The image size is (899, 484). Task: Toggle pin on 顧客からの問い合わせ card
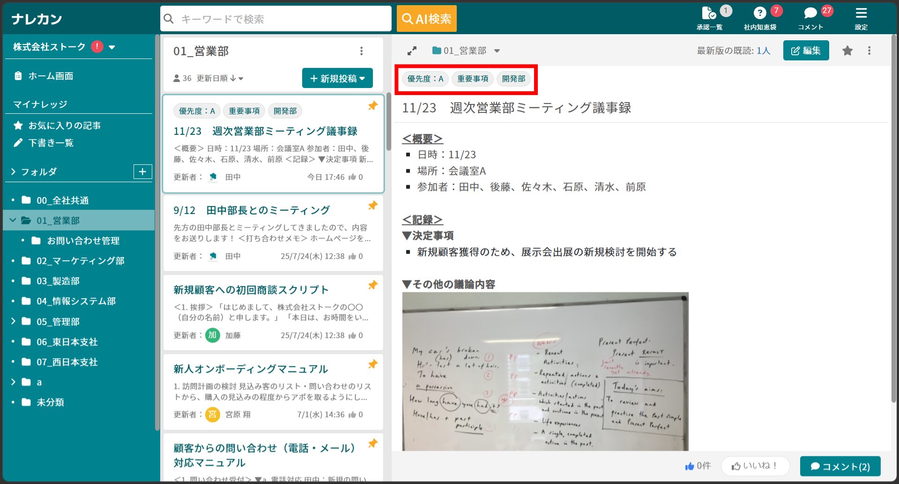click(373, 443)
